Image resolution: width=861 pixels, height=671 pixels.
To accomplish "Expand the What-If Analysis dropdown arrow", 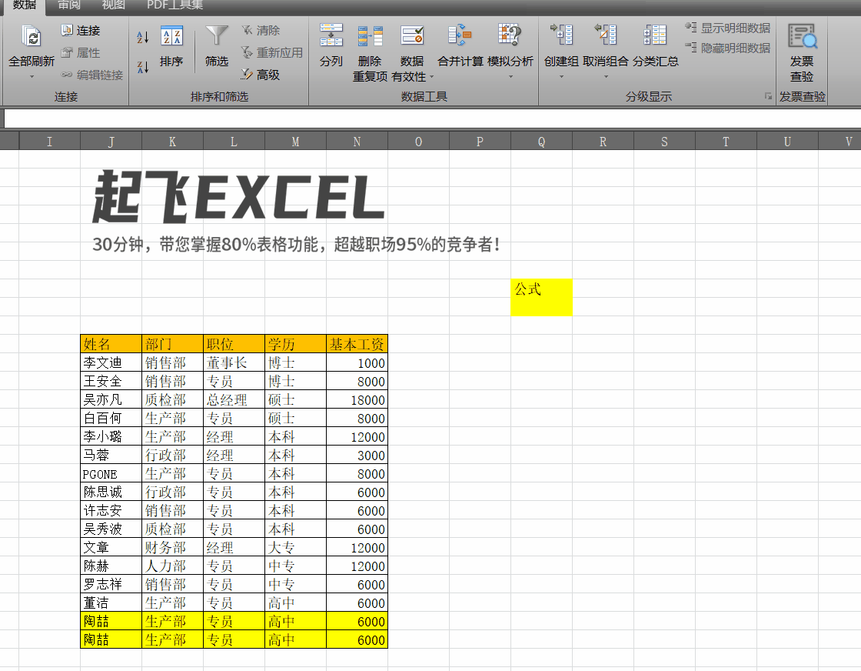I will coord(510,76).
